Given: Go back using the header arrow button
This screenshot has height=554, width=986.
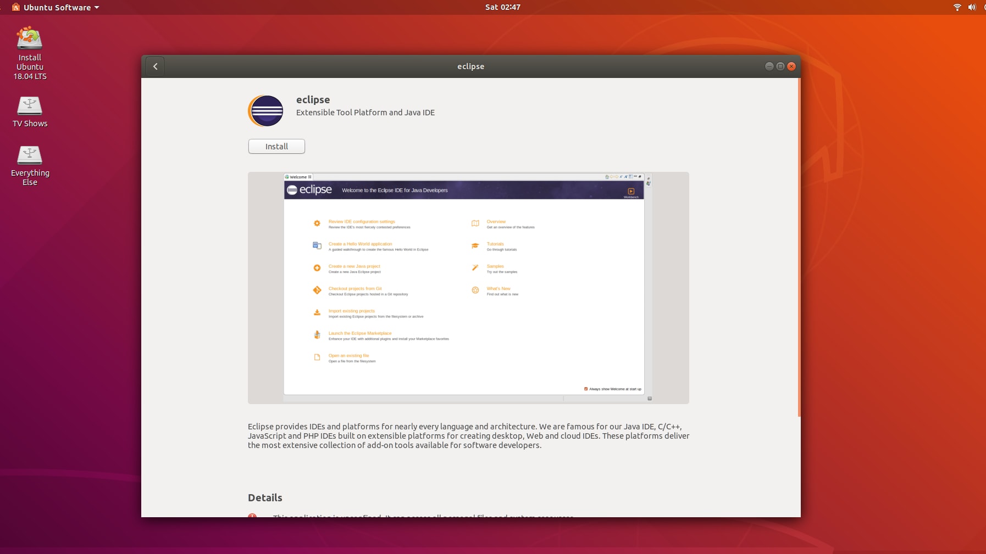Looking at the screenshot, I should coord(155,66).
